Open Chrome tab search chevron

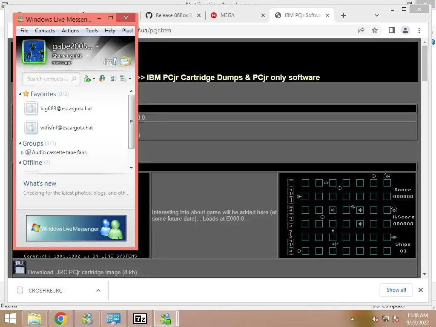click(377, 16)
